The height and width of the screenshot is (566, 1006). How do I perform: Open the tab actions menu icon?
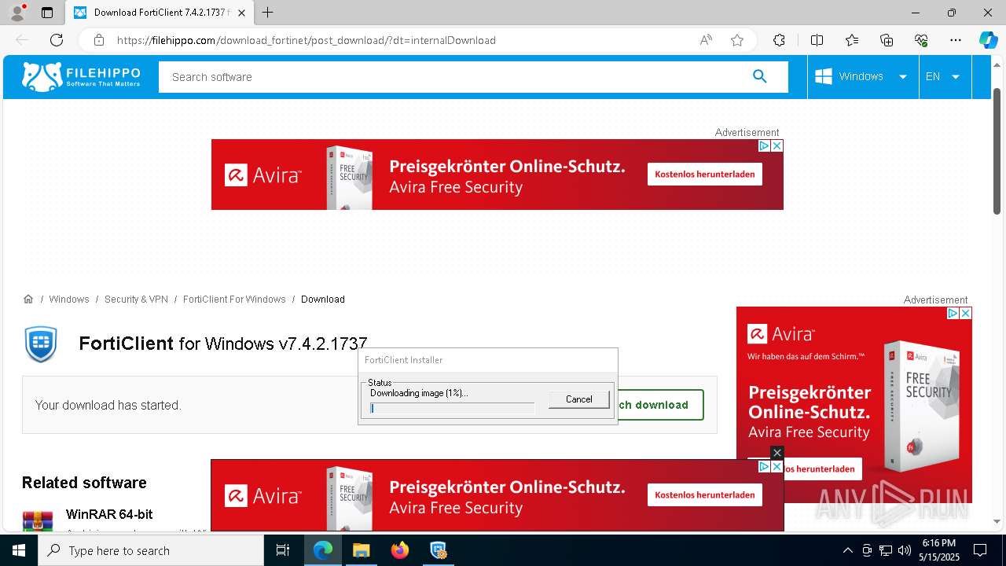47,13
